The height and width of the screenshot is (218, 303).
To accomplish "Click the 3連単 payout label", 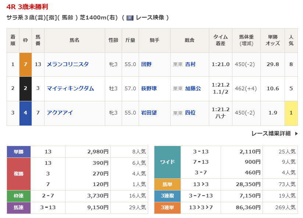I will click(x=167, y=208).
